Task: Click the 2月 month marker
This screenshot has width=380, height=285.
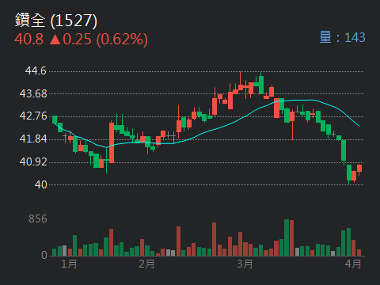Action: [x=146, y=264]
